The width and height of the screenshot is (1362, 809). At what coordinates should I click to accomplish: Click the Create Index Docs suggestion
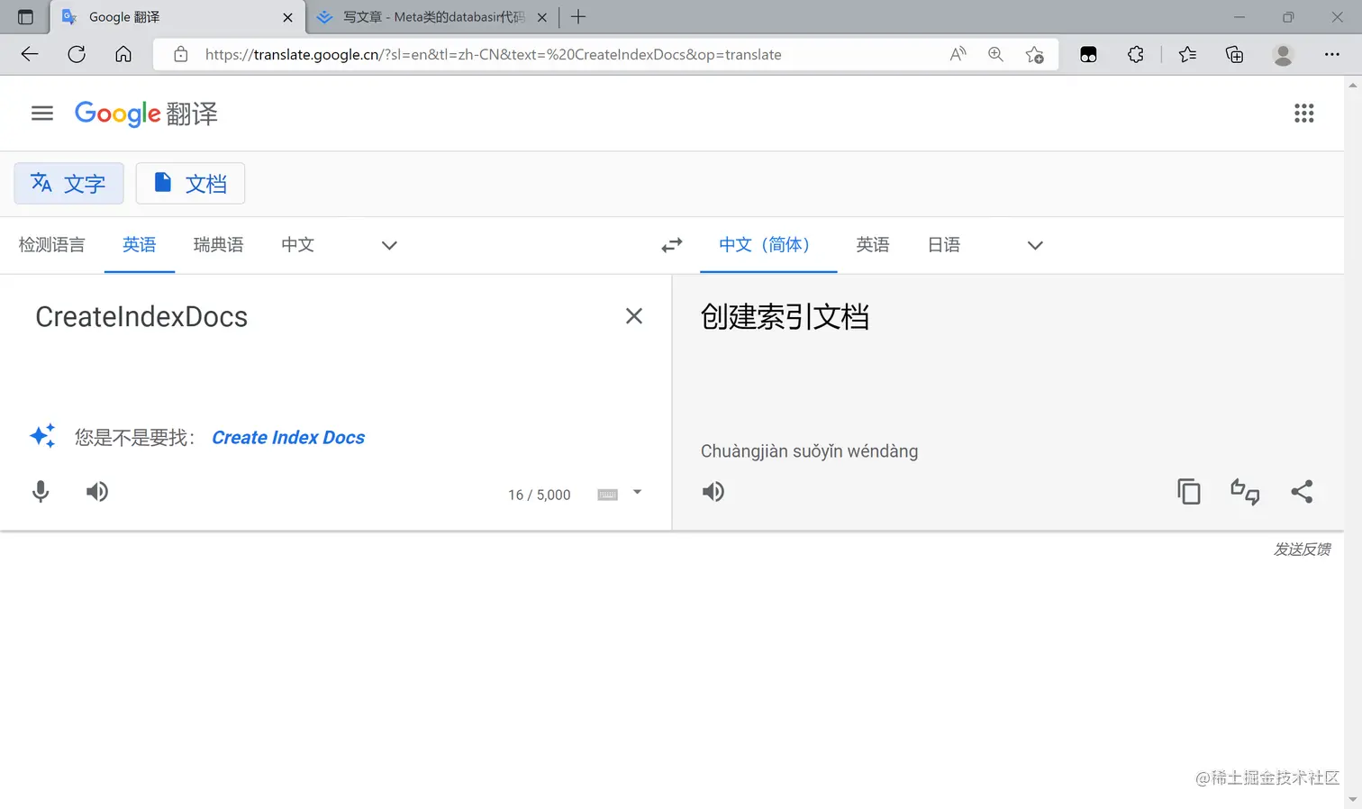tap(288, 438)
